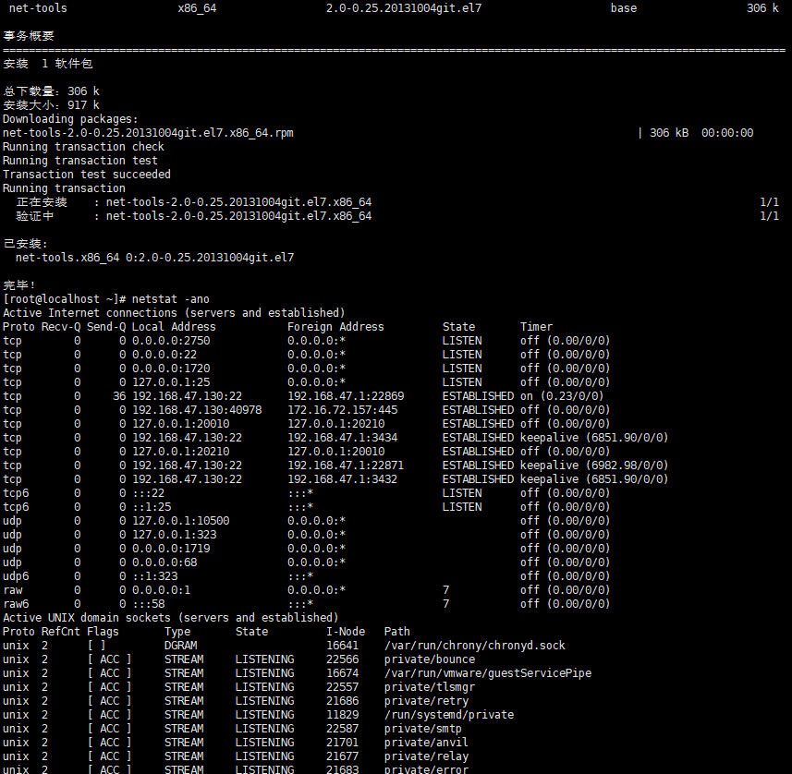Screen dimensions: 792x774
Task: Select the root@localhost shell prompt
Action: [x=69, y=298]
